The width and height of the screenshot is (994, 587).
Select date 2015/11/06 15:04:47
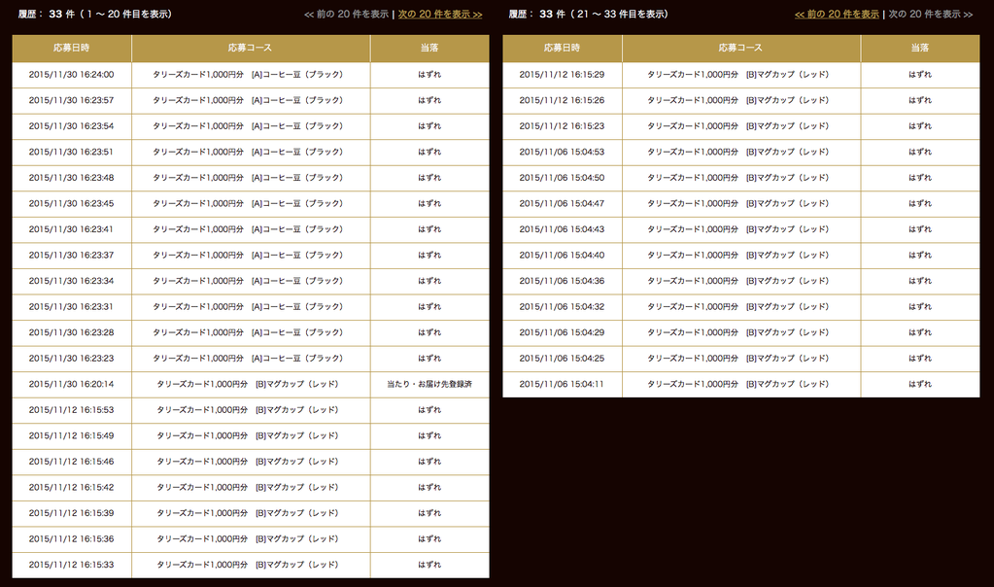coord(563,203)
